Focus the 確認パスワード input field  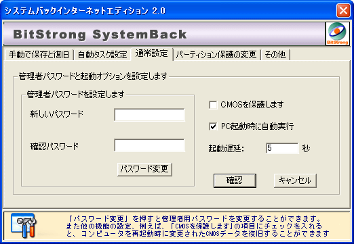[149, 145]
